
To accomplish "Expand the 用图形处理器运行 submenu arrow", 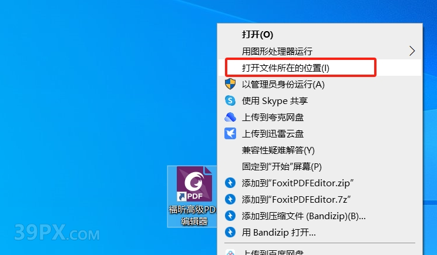I will tap(412, 51).
